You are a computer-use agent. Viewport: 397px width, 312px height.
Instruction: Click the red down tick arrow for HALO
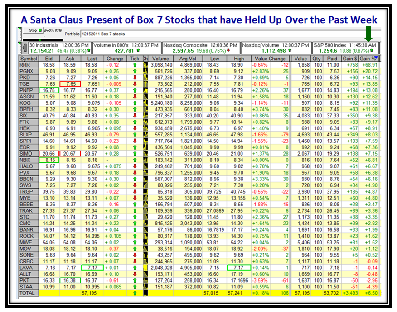pyautogui.click(x=135, y=166)
